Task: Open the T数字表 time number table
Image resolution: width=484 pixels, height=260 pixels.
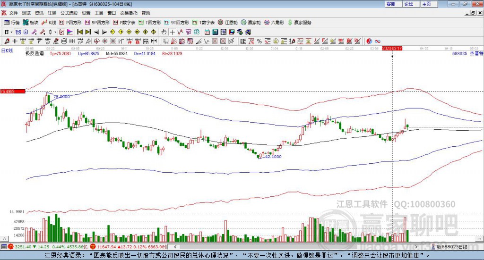Action: click(203, 23)
